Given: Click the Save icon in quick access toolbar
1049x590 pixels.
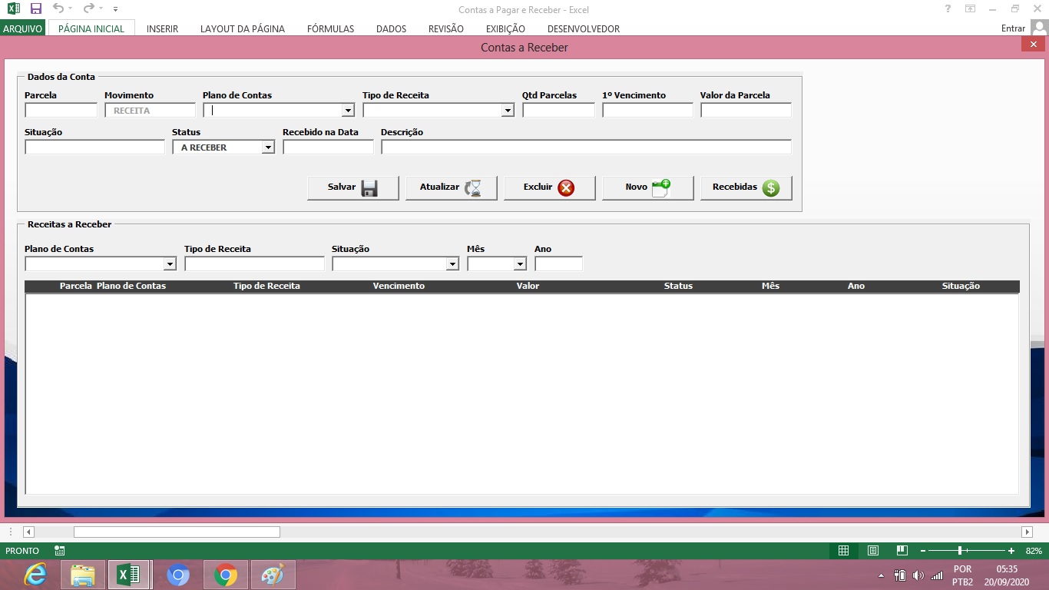Looking at the screenshot, I should (36, 8).
